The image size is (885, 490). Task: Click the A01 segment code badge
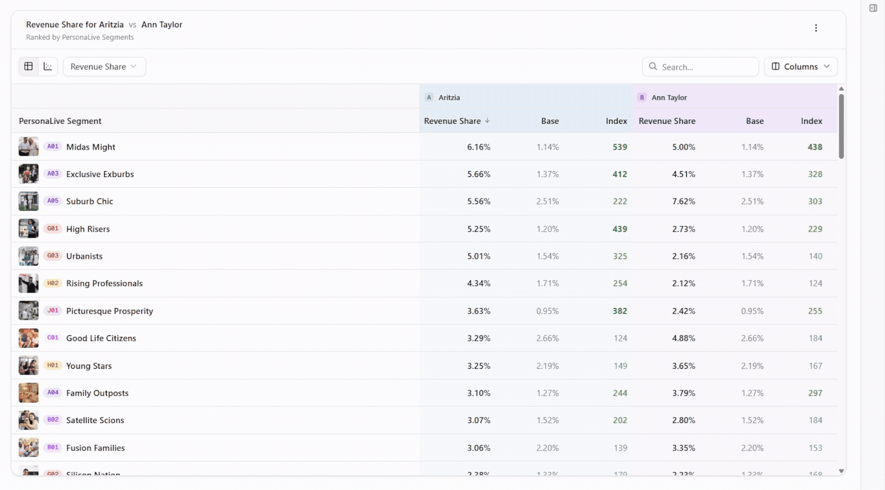53,147
